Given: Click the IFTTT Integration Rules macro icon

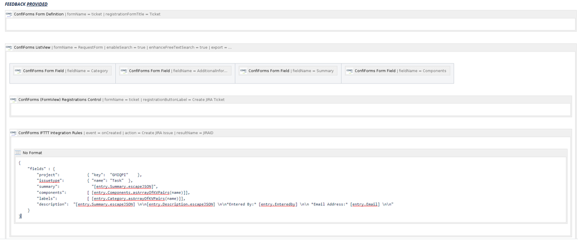Looking at the screenshot, I should click(x=13, y=133).
